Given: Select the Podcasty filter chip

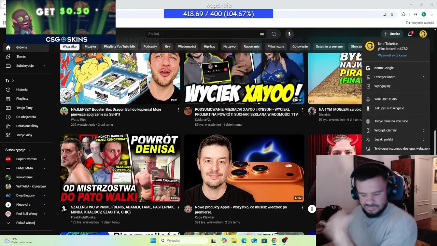Looking at the screenshot, I should pyautogui.click(x=150, y=46).
